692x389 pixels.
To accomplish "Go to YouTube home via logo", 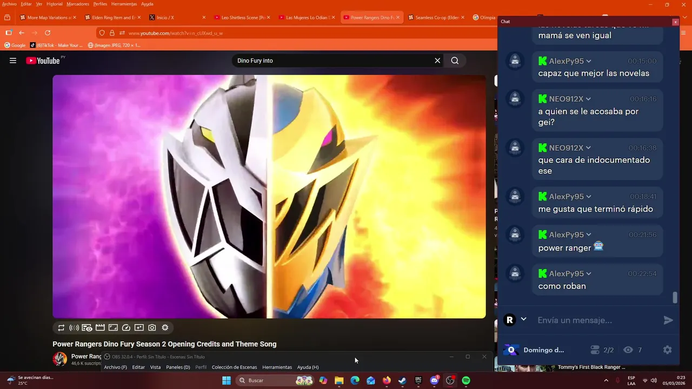I will 43,61.
